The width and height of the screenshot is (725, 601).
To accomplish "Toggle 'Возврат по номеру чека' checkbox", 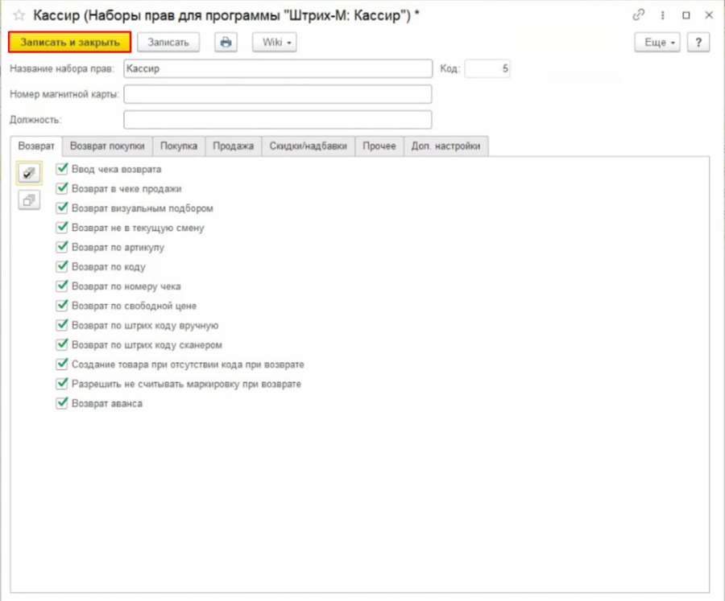I will 62,286.
